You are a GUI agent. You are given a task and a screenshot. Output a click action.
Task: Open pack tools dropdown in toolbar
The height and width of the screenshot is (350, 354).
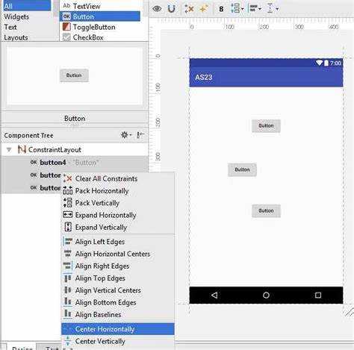[x=237, y=9]
